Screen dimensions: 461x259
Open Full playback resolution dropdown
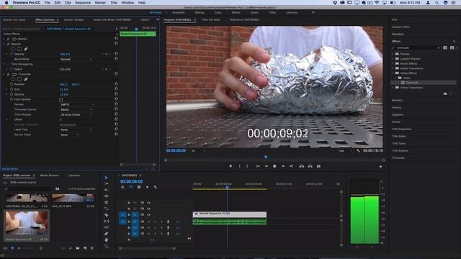345,150
